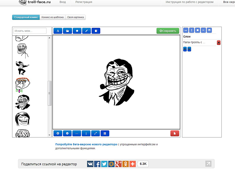Screen dimensions: 235x172
Task: Move layer up with the up arrow button
Action: 185,49
